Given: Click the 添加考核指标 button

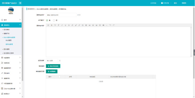Looking at the screenshot, I should pos(53,66).
